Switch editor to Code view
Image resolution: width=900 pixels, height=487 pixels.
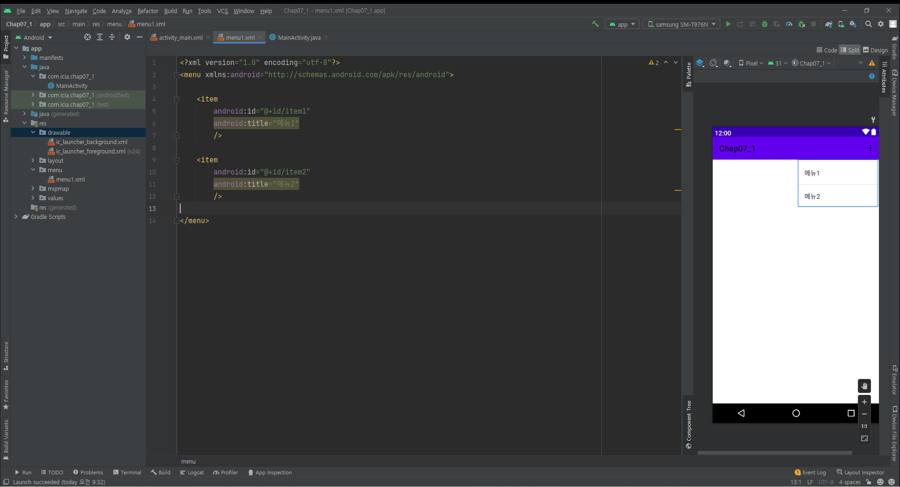[826, 50]
